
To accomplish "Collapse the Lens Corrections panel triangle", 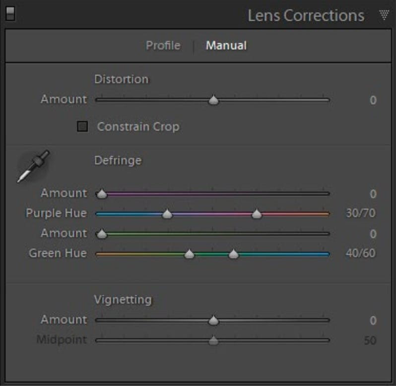I will 384,15.
